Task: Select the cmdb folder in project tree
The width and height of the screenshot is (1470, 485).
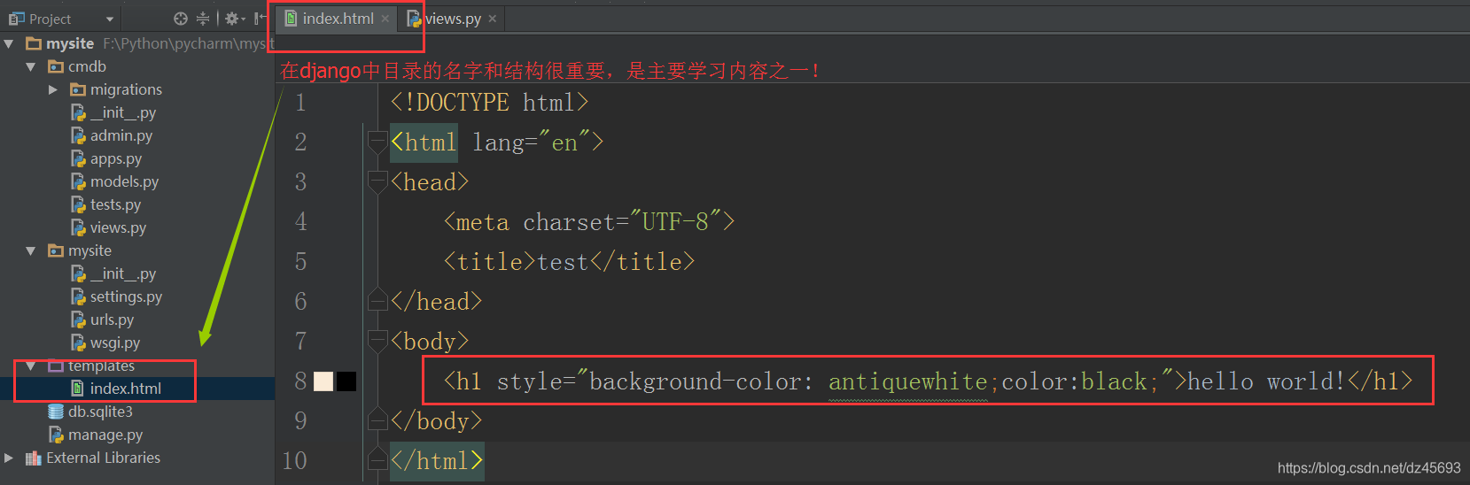Action: (87, 66)
